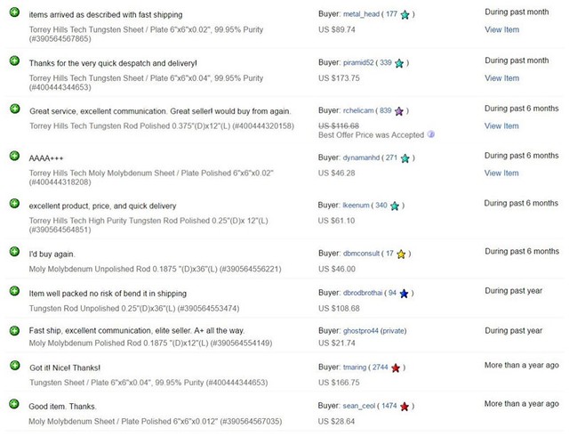The width and height of the screenshot is (569, 436).
Task: Click the red star beside tmaring's score
Action: tap(396, 368)
